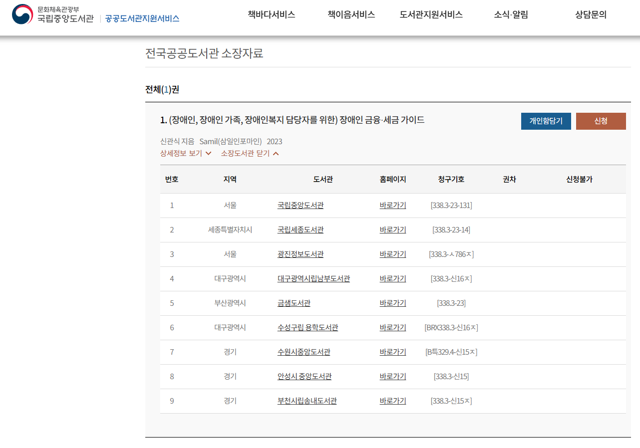Click the 홈페이지 column header

(x=393, y=179)
